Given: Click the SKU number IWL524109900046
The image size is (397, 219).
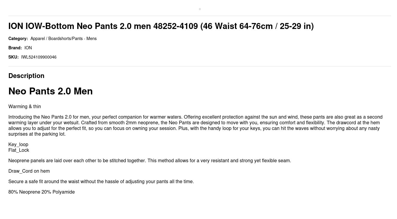Looking at the screenshot, I should coord(39,57).
